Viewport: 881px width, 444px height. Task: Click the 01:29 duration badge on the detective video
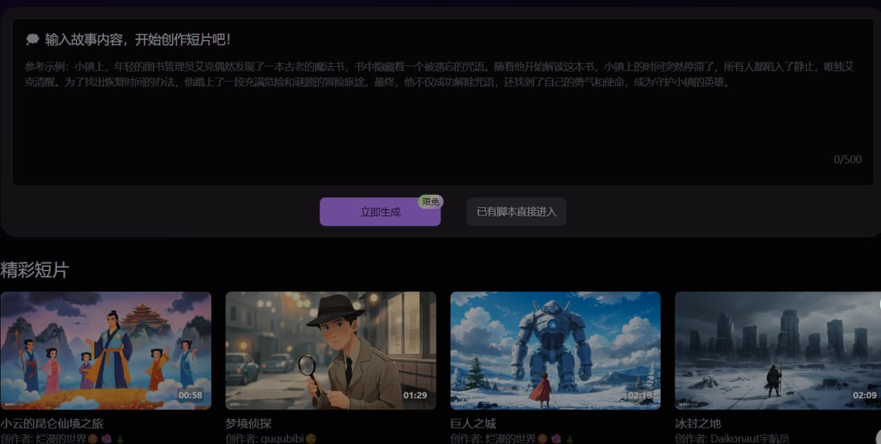pos(415,395)
